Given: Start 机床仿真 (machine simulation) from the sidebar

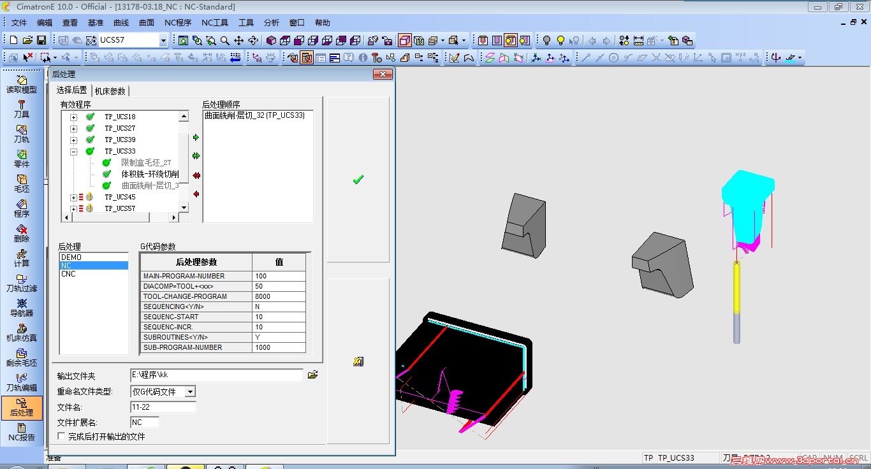Looking at the screenshot, I should tap(22, 333).
